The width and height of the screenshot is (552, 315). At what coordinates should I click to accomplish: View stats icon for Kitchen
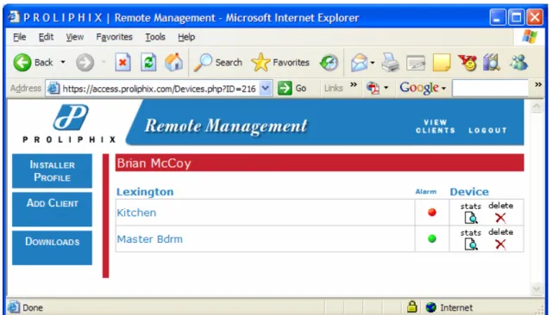tap(471, 218)
